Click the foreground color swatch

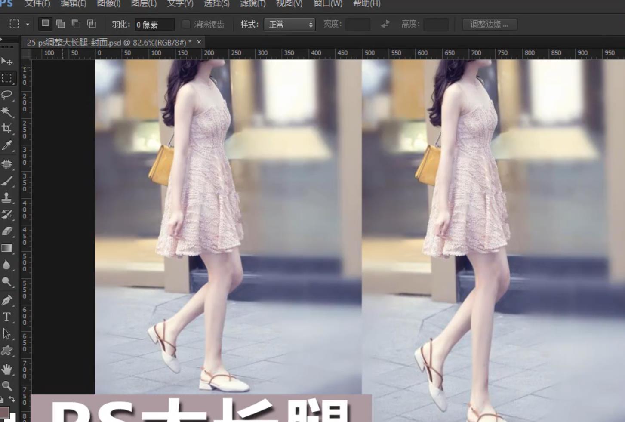point(4,412)
